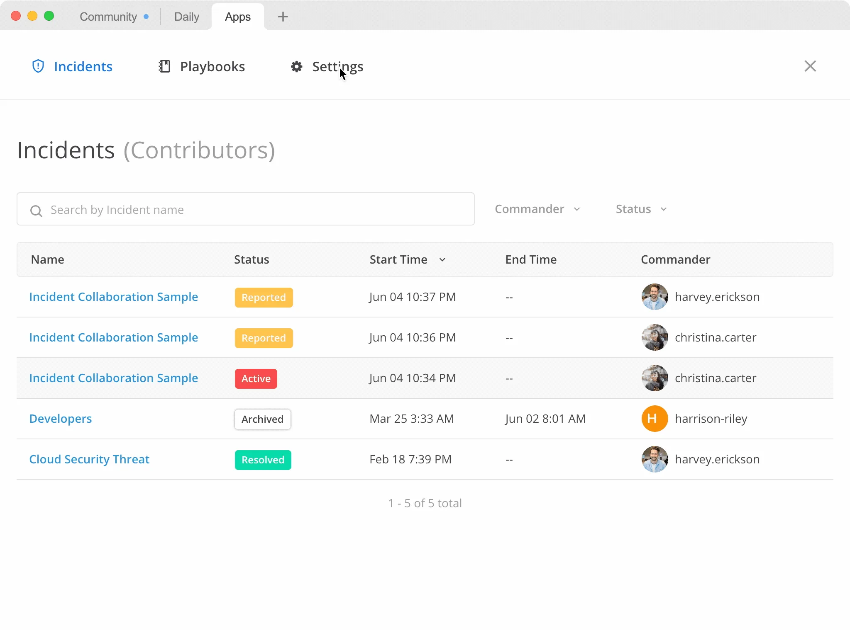The width and height of the screenshot is (850, 630).
Task: Select the Apps tab
Action: (238, 17)
